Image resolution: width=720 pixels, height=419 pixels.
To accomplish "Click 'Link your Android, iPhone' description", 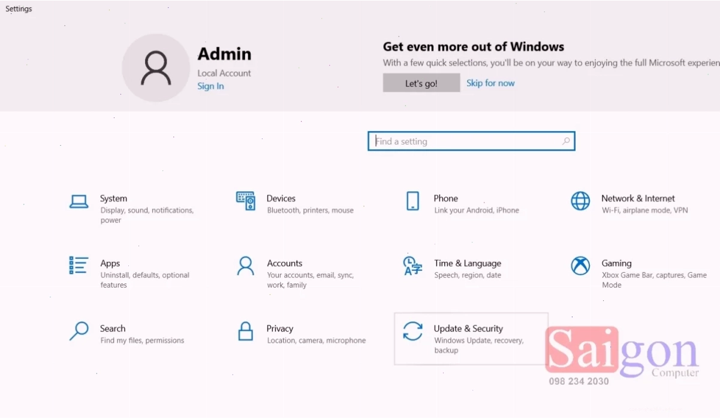I will click(477, 210).
